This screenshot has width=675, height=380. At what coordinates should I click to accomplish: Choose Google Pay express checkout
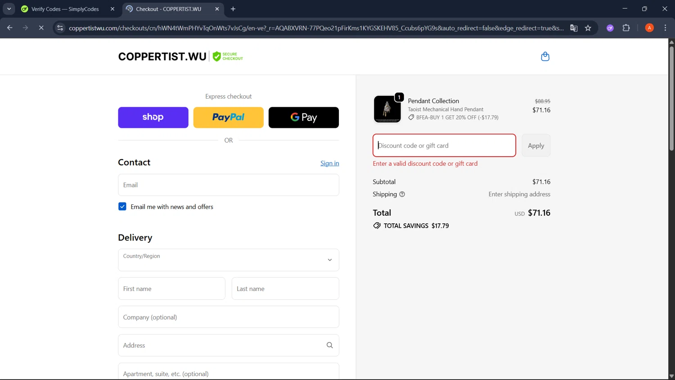304,118
